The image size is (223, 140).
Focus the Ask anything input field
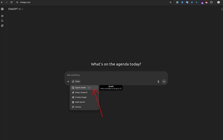[116, 75]
